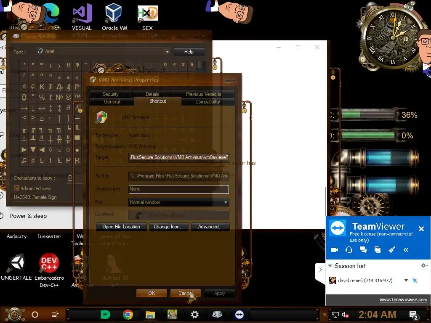
Task: Switch to the Details tab
Action: pos(152,94)
